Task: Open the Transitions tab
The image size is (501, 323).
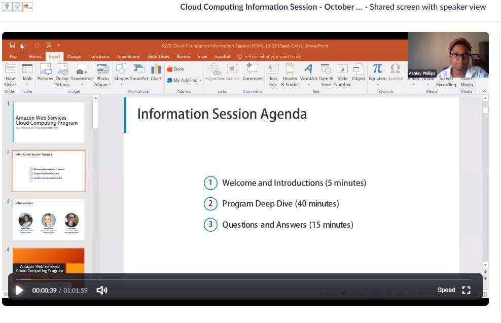Action: [x=99, y=57]
